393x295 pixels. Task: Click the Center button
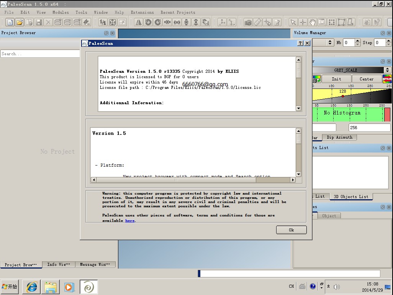[x=367, y=79]
